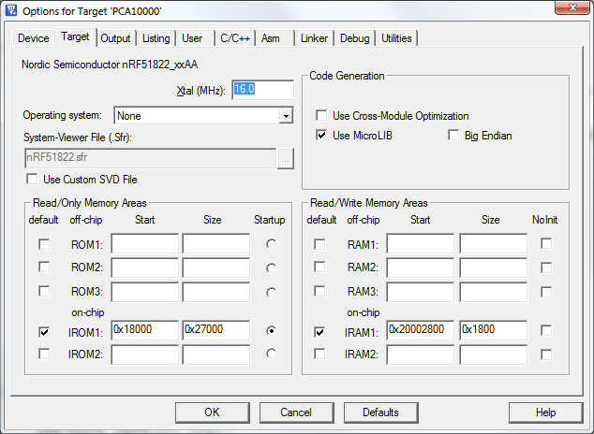Select IROM2 as Startup

pos(272,354)
